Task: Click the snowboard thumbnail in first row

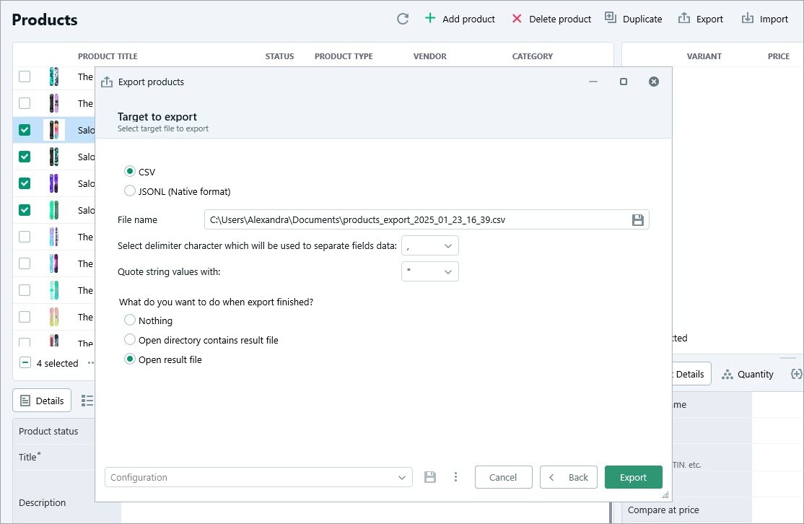Action: coord(54,77)
